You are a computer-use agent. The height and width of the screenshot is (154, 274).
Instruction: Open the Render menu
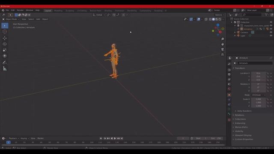tap(20, 10)
